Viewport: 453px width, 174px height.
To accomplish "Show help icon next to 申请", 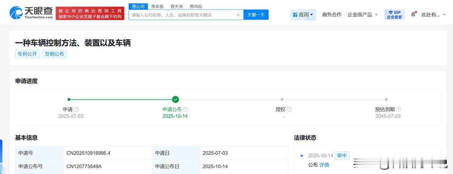I will tap(76, 110).
